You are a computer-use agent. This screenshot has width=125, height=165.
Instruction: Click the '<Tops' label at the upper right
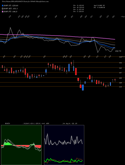(x=123, y=17)
